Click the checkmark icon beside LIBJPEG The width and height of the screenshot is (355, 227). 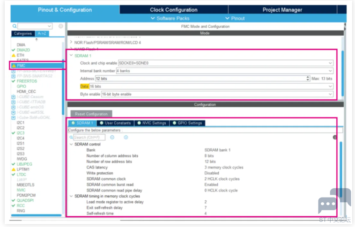[14, 164]
